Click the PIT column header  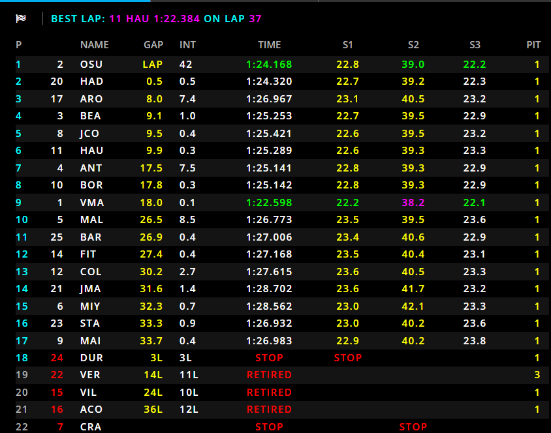click(x=533, y=45)
